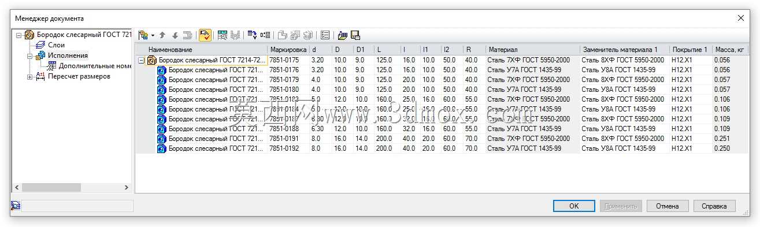Toggle the highlighted checkmark toolbar button
The image size is (760, 227).
point(205,35)
